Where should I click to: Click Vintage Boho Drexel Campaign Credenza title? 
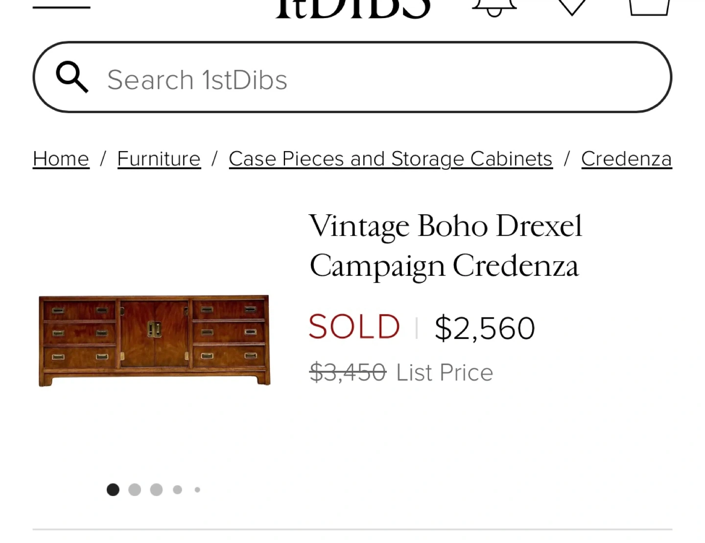tap(446, 246)
